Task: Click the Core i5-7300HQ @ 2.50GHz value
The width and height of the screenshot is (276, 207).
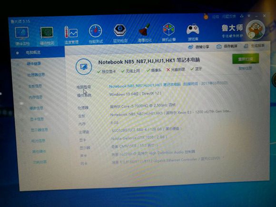Action: pyautogui.click(x=143, y=106)
